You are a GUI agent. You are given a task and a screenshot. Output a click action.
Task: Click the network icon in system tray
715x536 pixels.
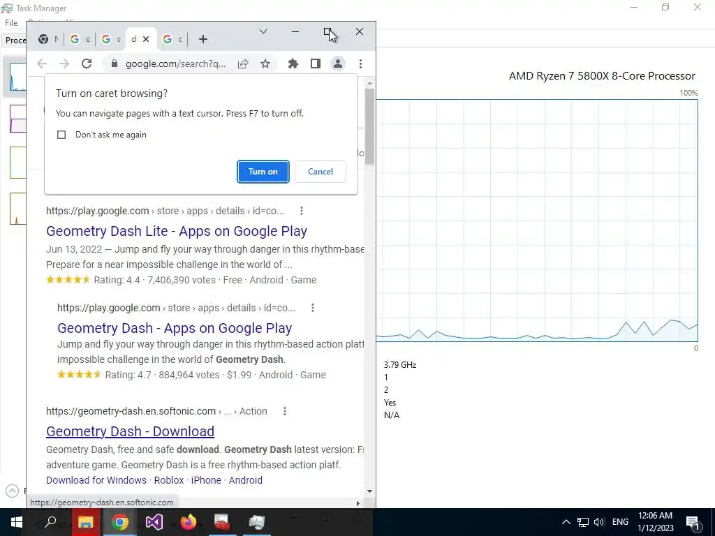pos(583,522)
